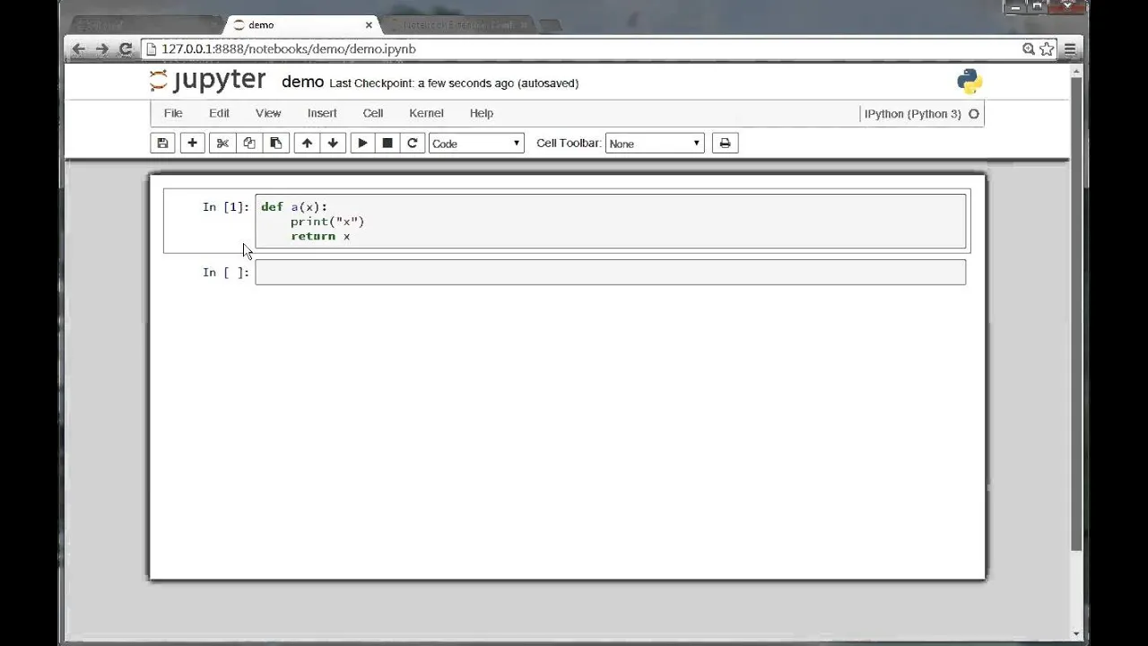
Task: Click the Cell Toolbar label
Action: 569,143
